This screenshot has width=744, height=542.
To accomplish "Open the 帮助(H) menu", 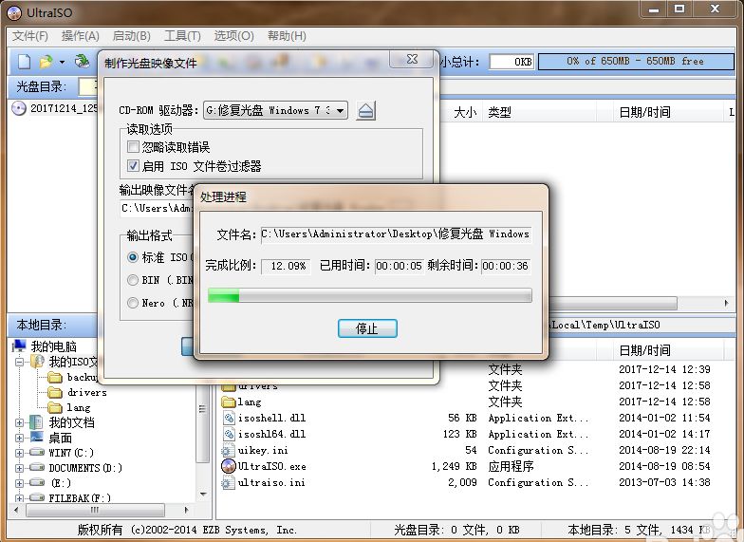I will click(287, 36).
